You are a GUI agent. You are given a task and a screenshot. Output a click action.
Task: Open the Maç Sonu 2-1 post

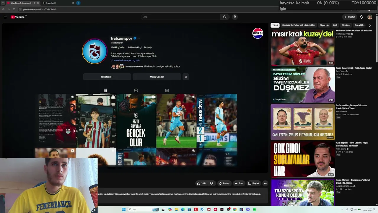pos(217,121)
